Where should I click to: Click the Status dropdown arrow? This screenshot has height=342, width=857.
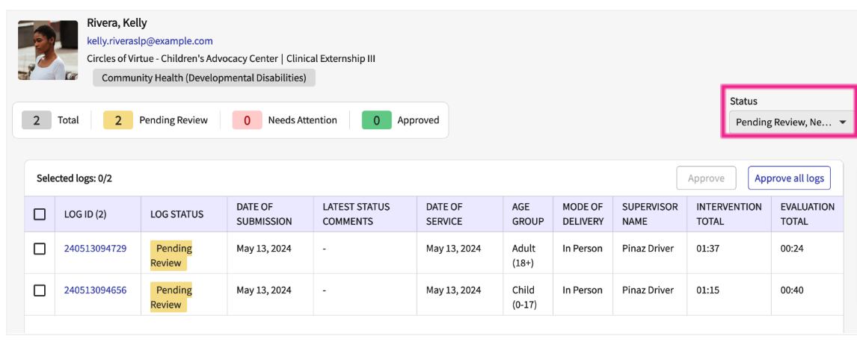[x=843, y=122]
